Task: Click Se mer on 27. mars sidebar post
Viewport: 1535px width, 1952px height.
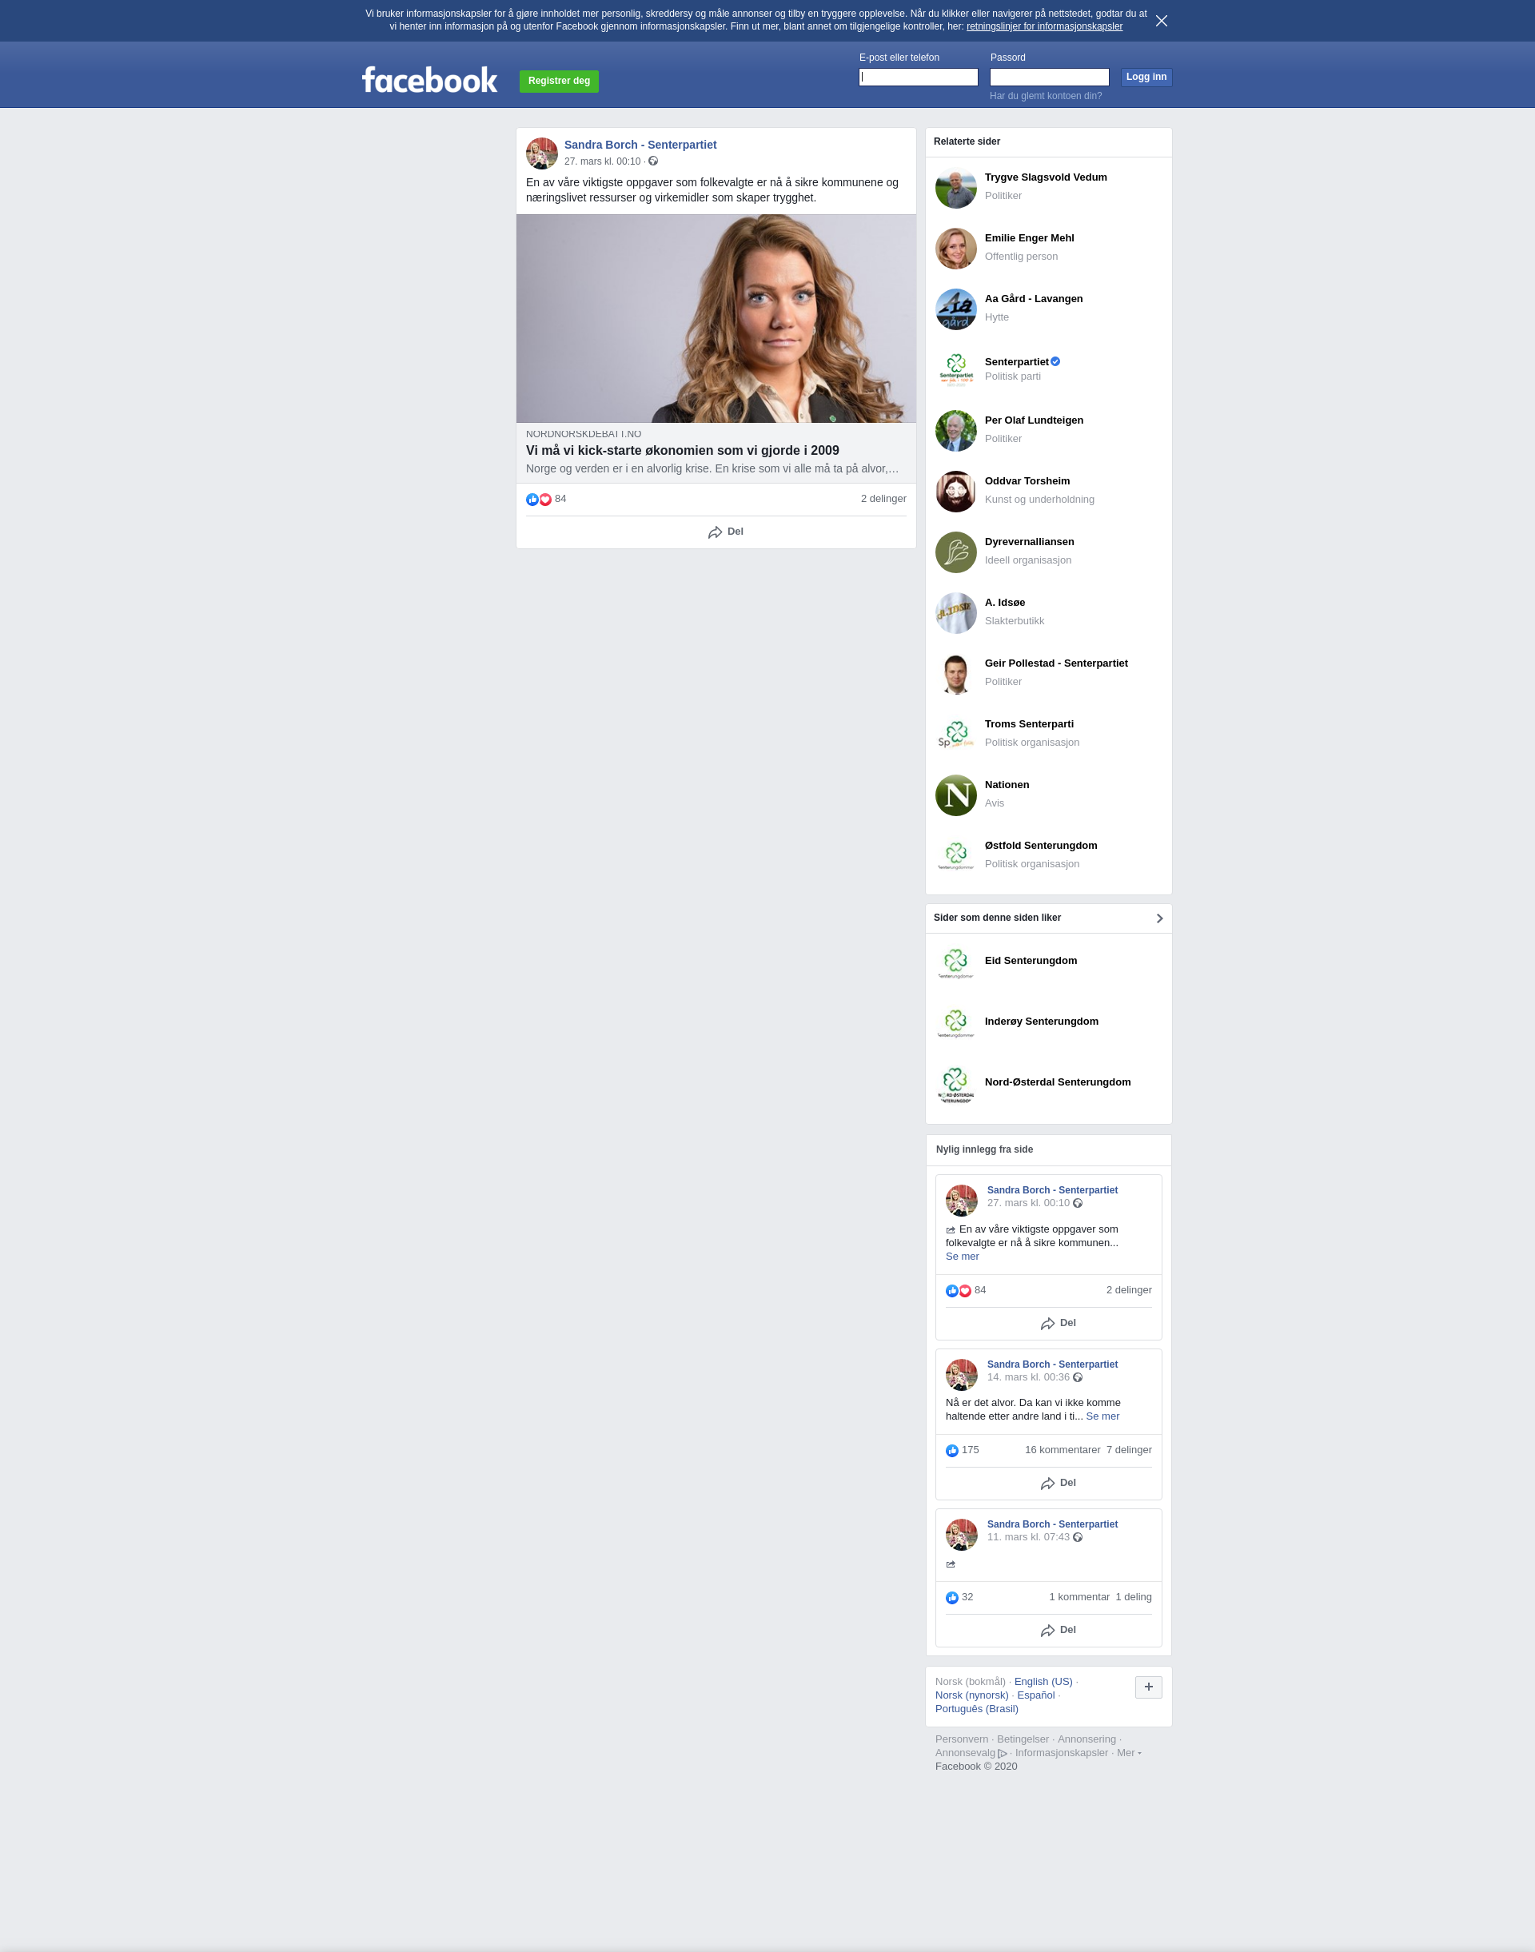Action: pos(962,1257)
